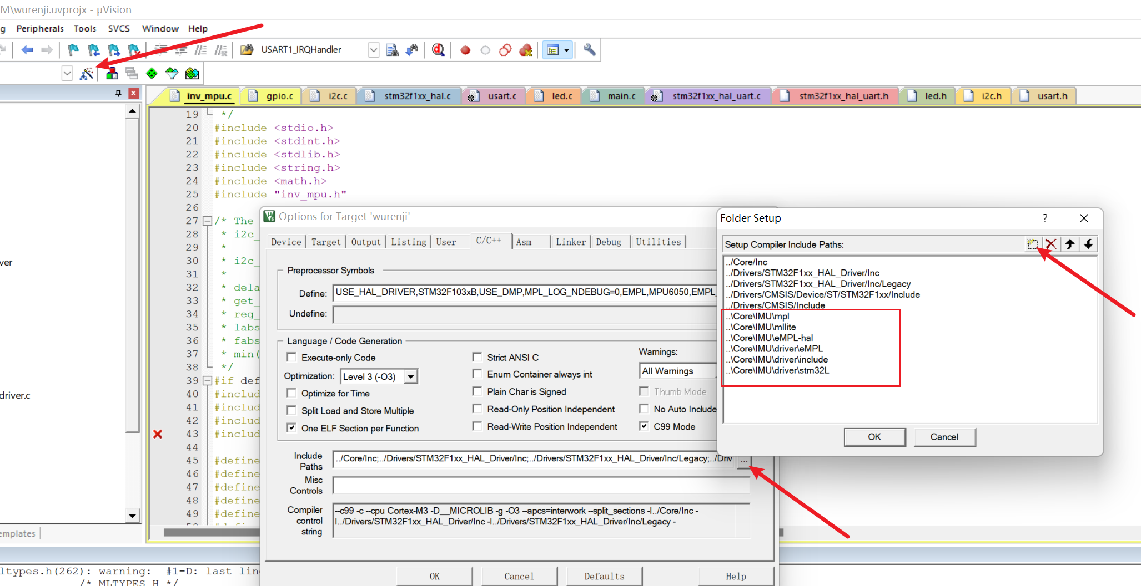Open Manage Run-Time Environment green diamond

[x=152, y=73]
